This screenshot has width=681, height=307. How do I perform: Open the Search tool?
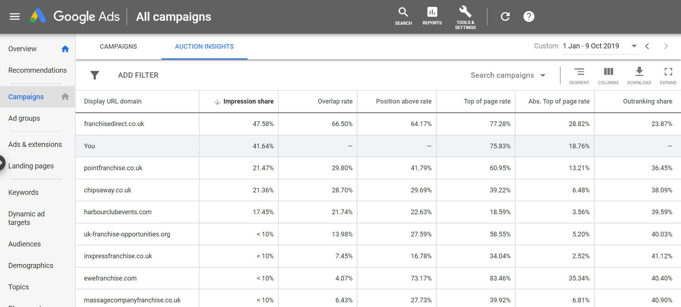tap(403, 16)
